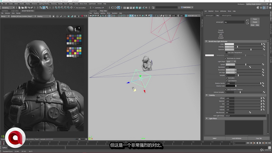Click the map button next to Shadow Density
The height and width of the screenshot is (153, 272).
click(263, 83)
